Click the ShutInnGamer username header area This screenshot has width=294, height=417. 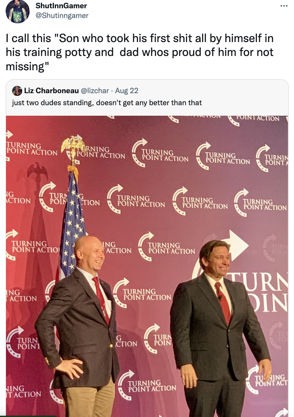(61, 6)
